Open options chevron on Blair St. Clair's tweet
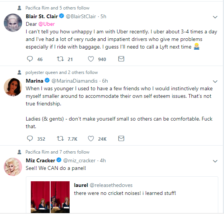Screen dimensions: 224x215 215,17
